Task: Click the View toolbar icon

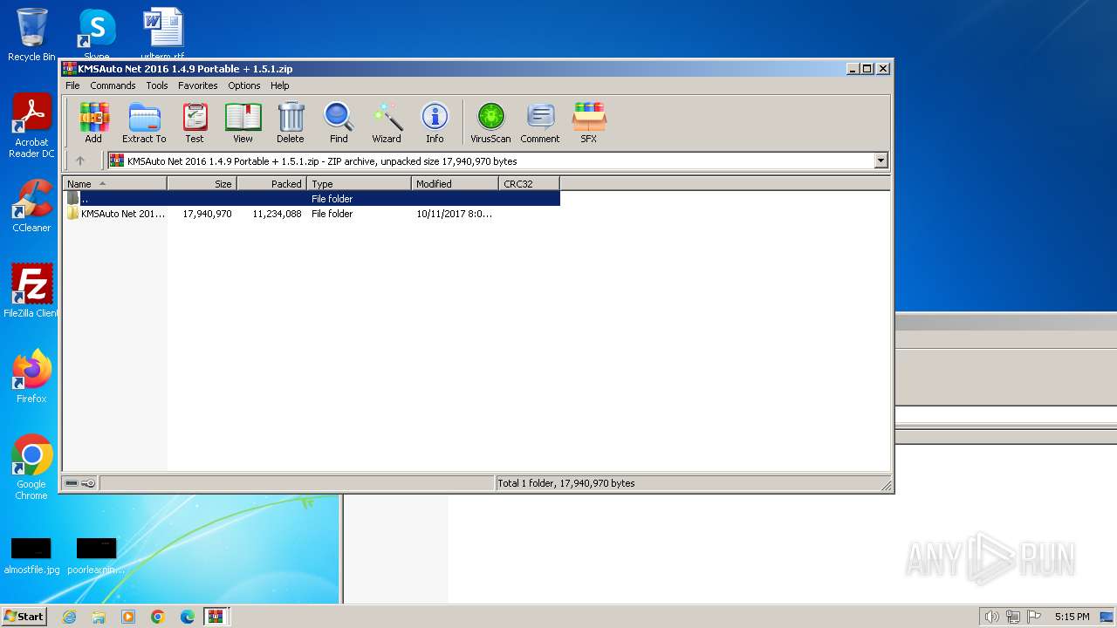Action: click(x=243, y=122)
